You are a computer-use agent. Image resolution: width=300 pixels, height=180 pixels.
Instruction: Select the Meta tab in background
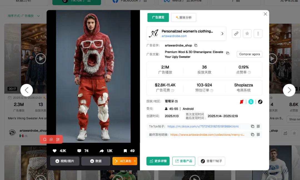182,2
